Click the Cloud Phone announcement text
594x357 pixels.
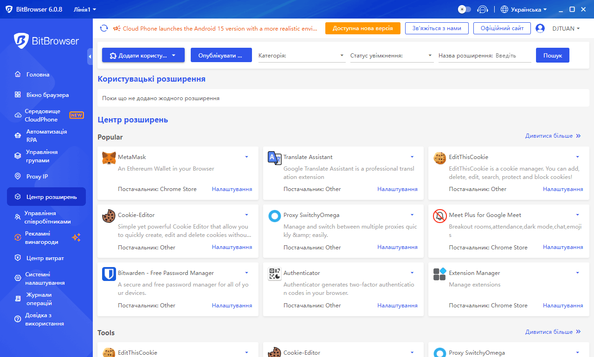coord(220,28)
